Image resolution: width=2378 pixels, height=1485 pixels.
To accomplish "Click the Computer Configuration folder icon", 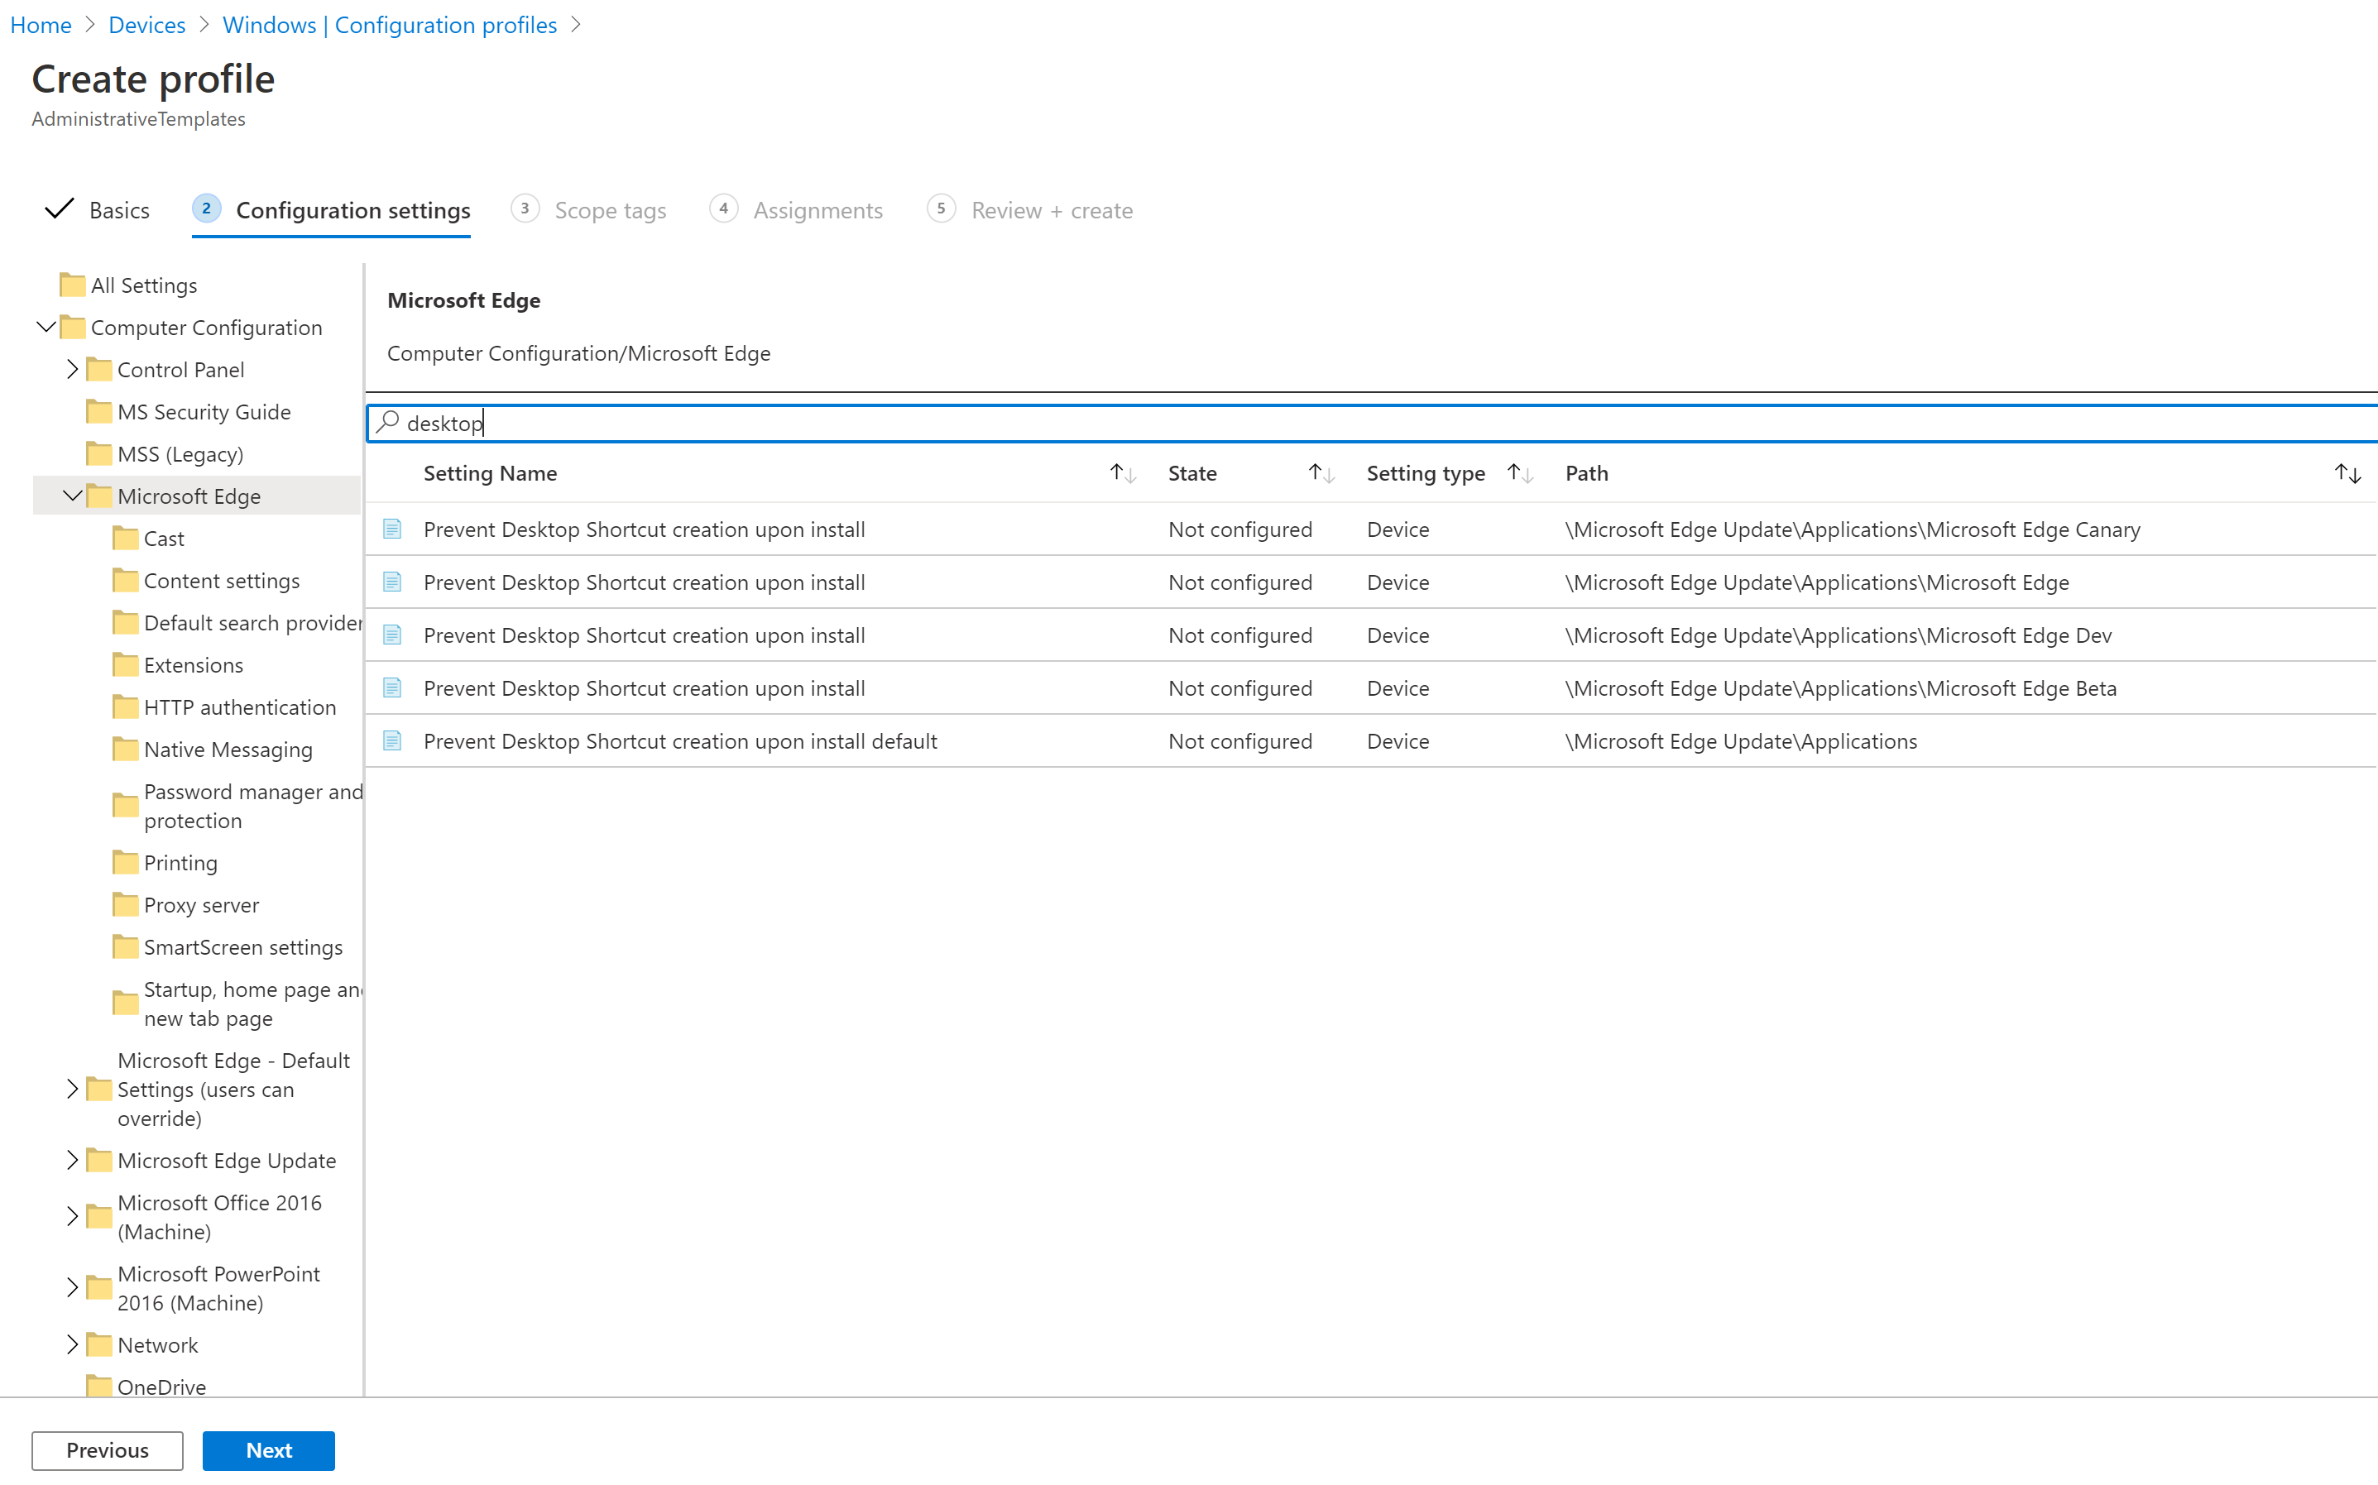I will coord(73,327).
